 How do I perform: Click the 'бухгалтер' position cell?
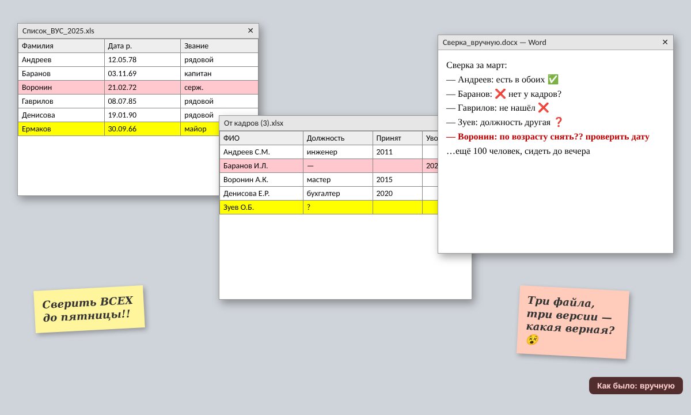coord(338,194)
